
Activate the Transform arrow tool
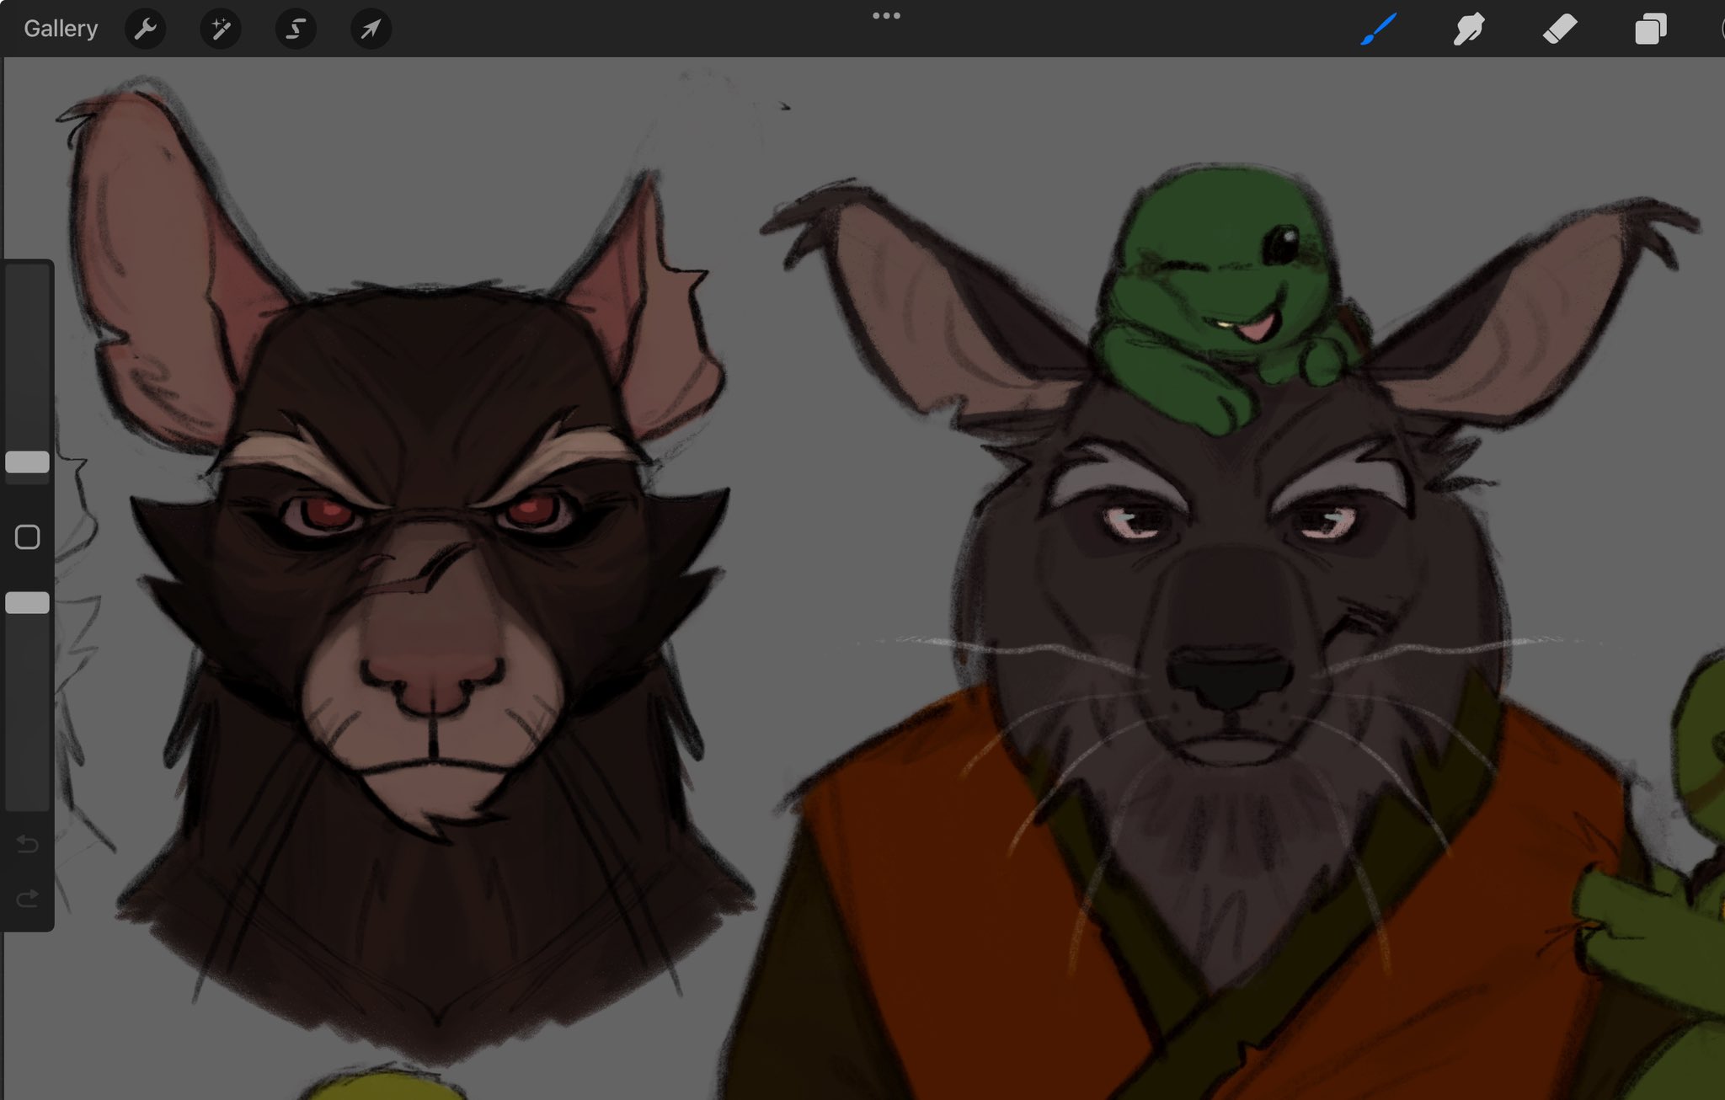pyautogui.click(x=371, y=28)
